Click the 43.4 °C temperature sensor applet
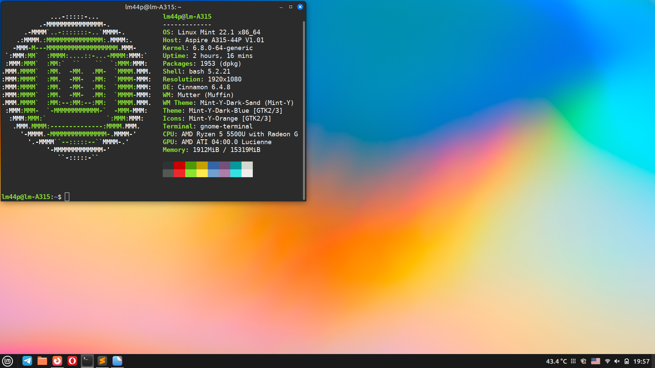The height and width of the screenshot is (368, 655). point(556,361)
